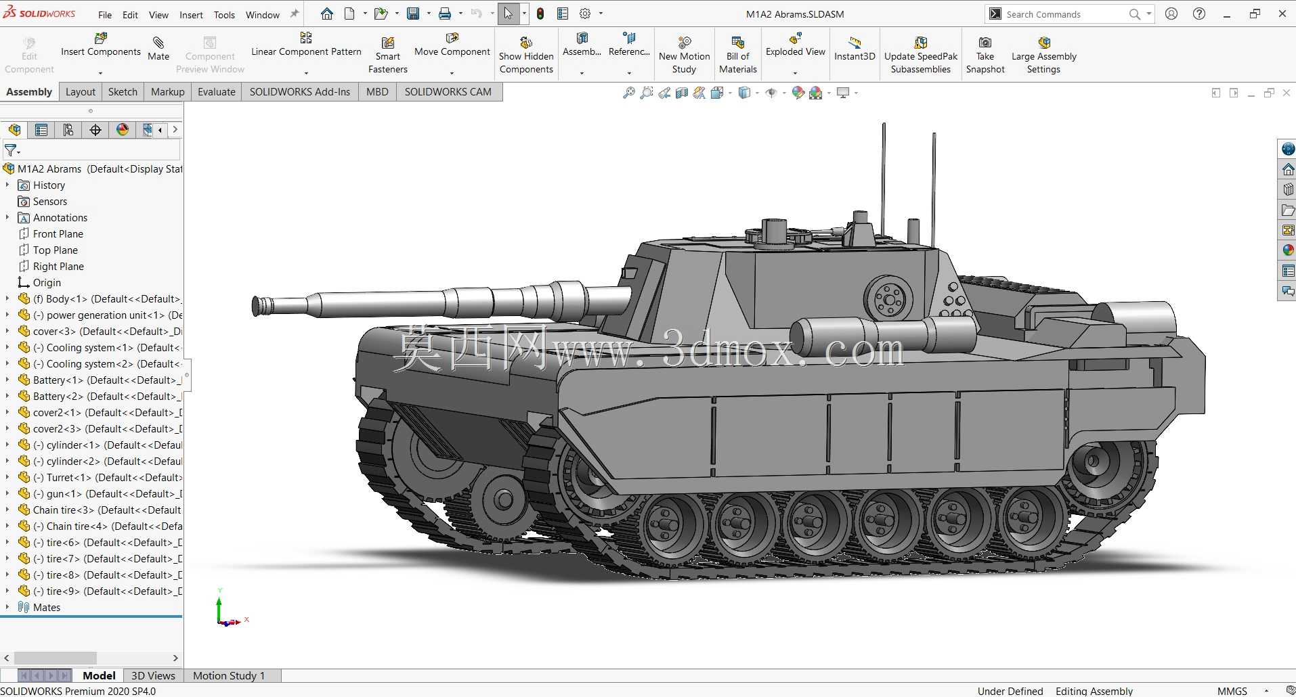Click the Exploded View tool
1296x697 pixels.
[x=796, y=45]
